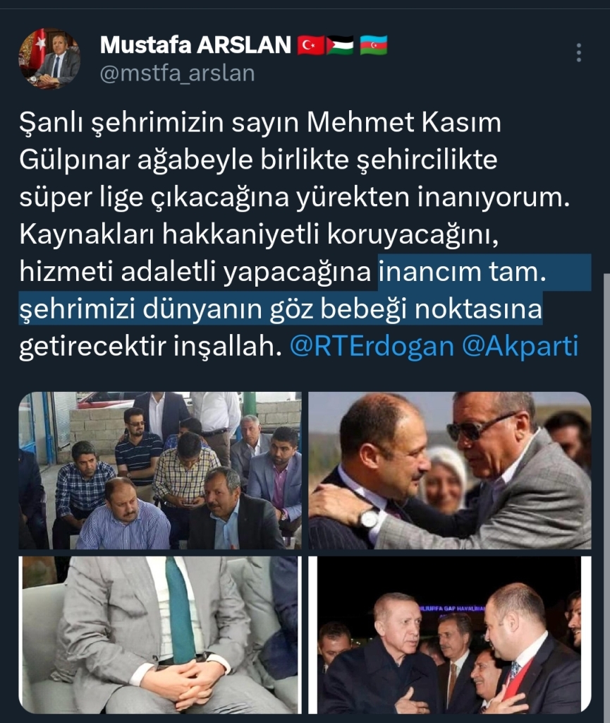This screenshot has height=723, width=610.
Task: View the photo of men seated outdoors
Action: click(160, 470)
